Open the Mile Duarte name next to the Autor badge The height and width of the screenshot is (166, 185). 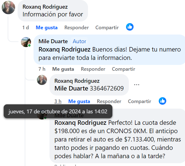coord(53,41)
